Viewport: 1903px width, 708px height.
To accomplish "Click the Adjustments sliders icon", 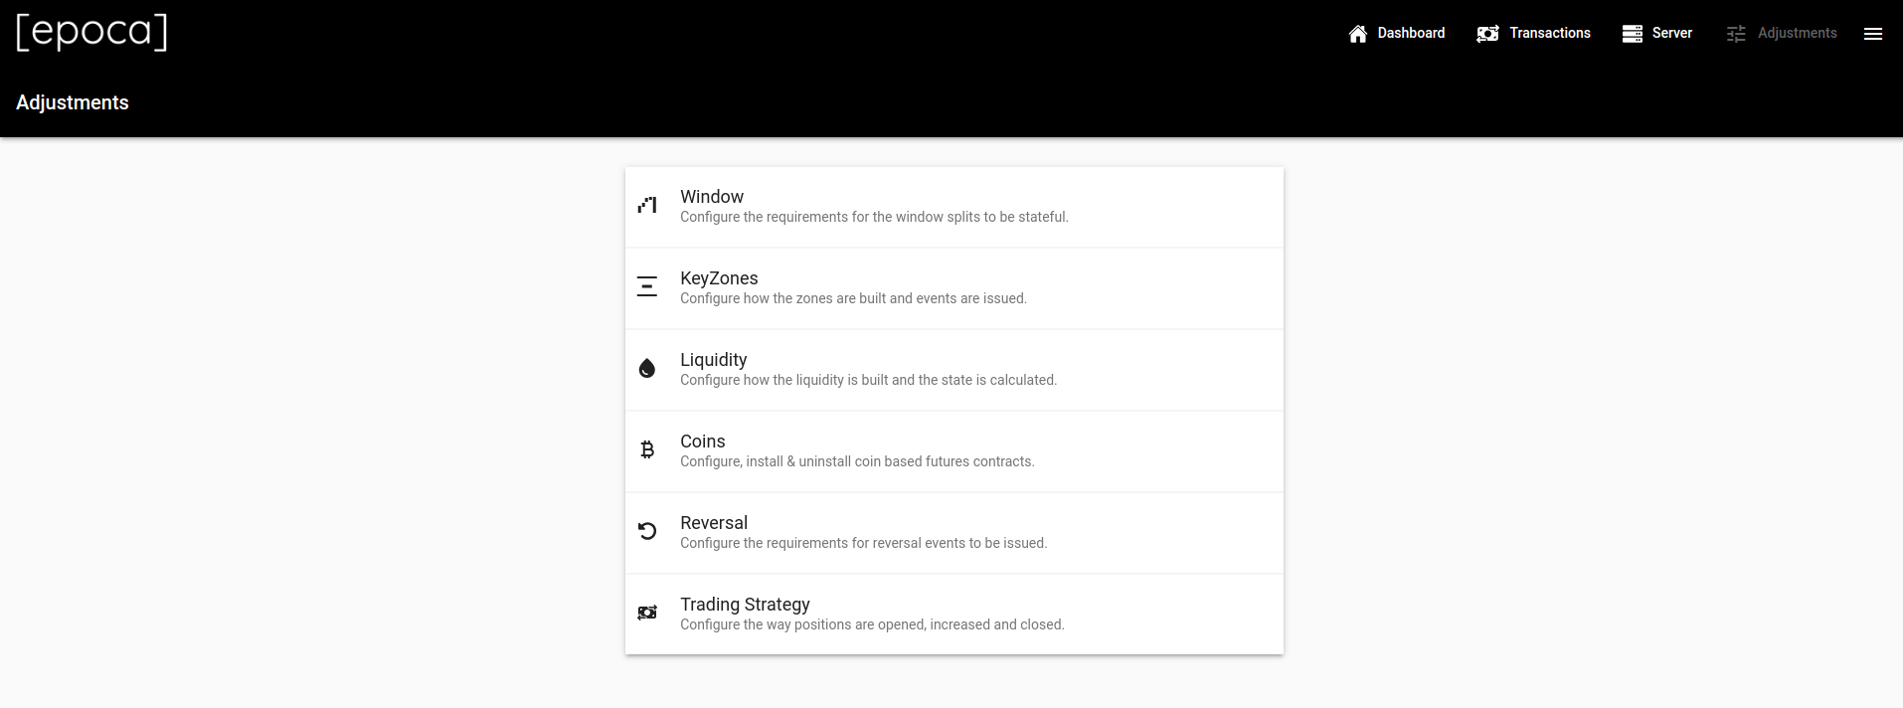I will coord(1736,34).
